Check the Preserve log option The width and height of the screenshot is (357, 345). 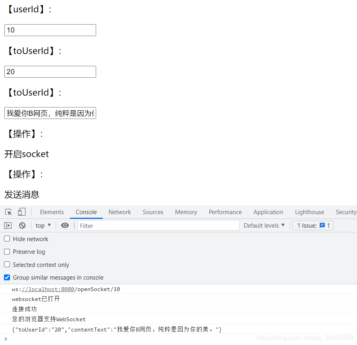point(6,252)
